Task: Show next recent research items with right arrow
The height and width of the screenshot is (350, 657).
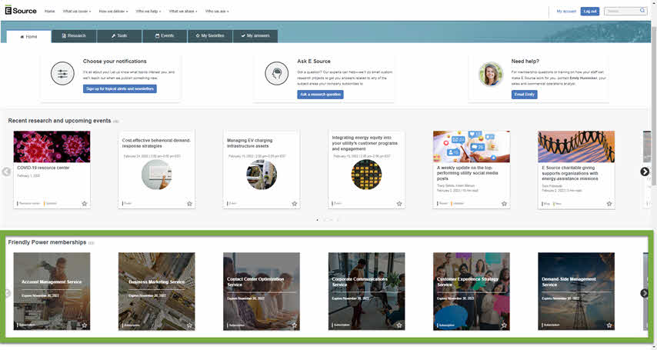Action: tap(645, 172)
